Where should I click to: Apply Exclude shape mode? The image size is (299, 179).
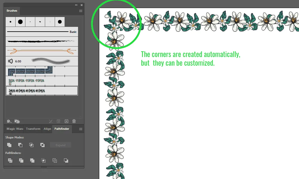[42, 145]
